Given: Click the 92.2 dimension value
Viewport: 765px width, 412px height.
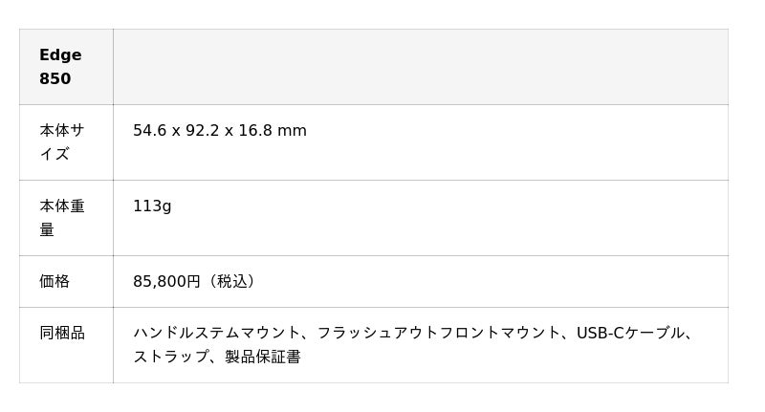Looking at the screenshot, I should 202,131.
